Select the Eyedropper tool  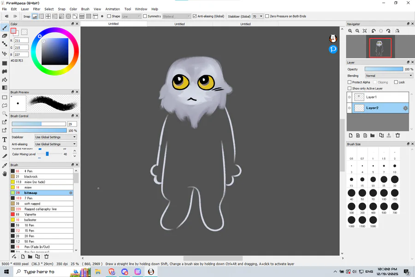coord(5,166)
